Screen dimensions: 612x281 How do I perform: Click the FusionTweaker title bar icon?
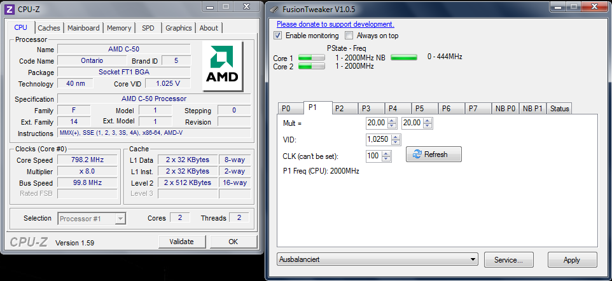275,10
